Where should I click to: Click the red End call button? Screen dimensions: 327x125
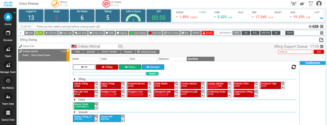coord(319,52)
